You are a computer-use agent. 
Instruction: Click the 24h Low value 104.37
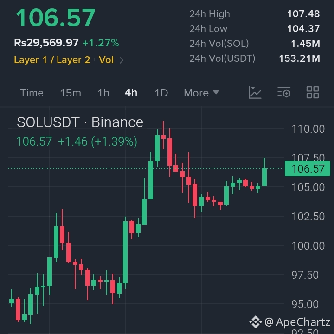(x=303, y=29)
